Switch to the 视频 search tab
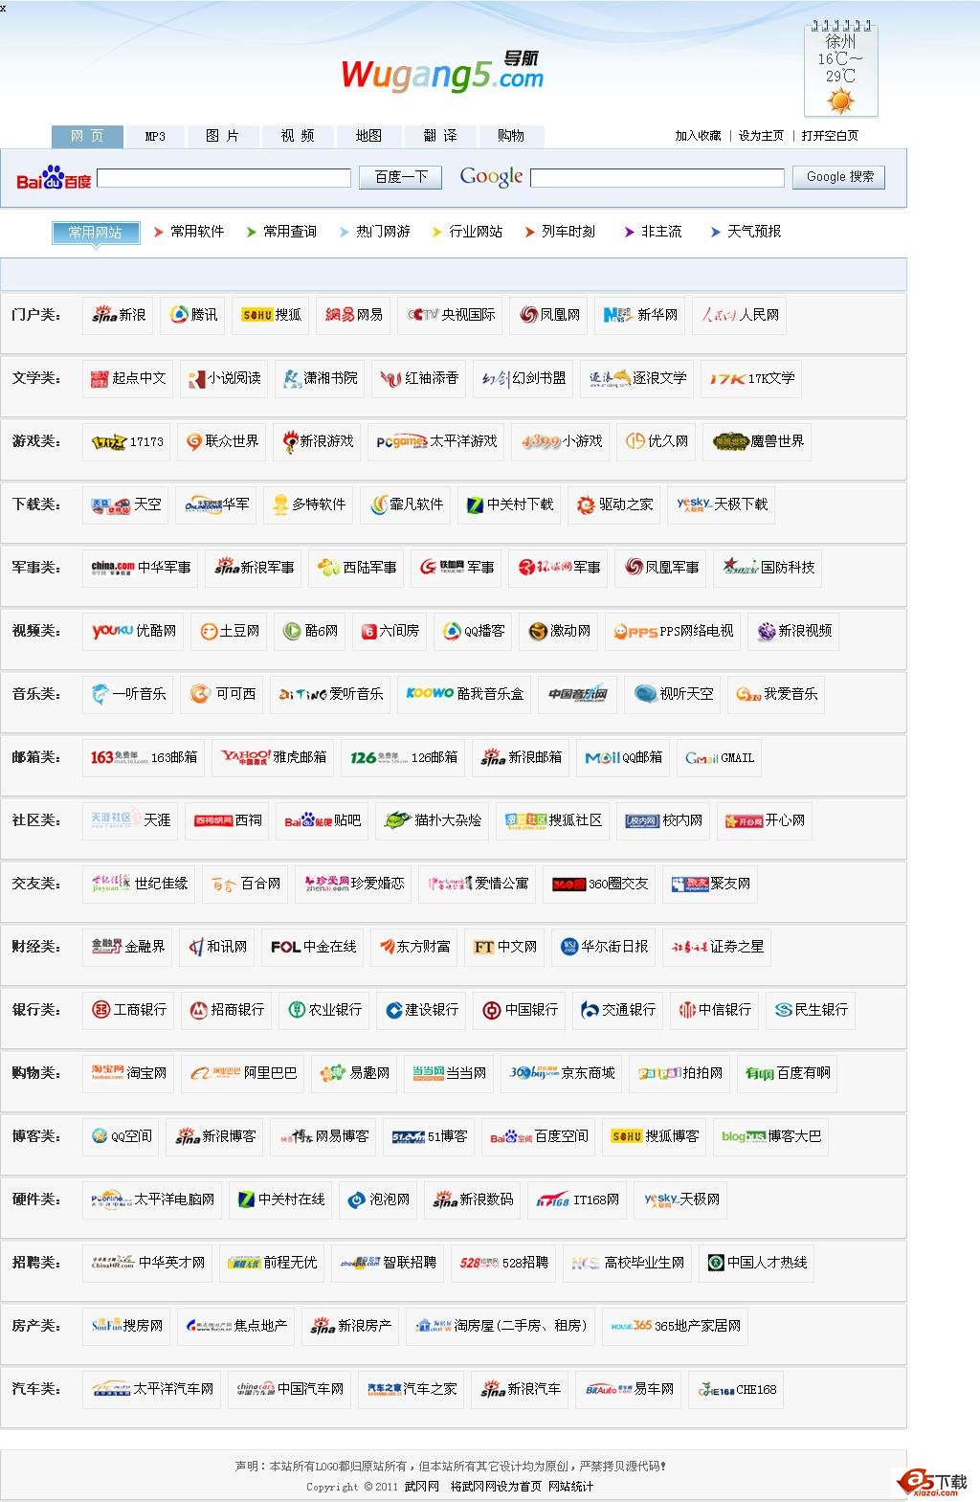 tap(297, 136)
